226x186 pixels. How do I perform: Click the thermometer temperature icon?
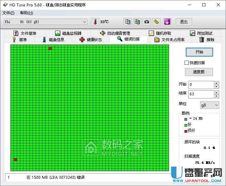(x=95, y=22)
